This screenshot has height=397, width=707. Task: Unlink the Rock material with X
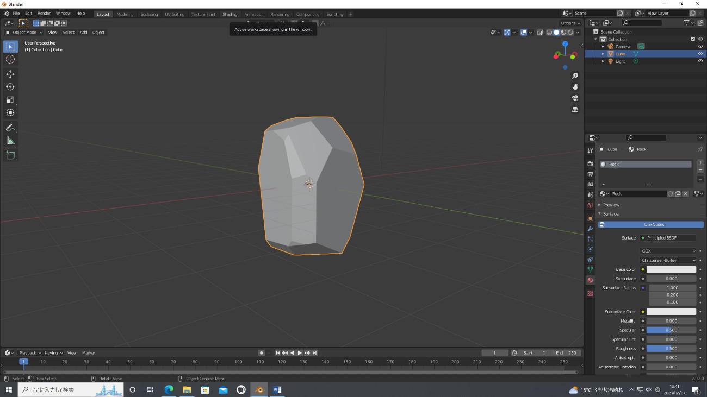(x=685, y=194)
